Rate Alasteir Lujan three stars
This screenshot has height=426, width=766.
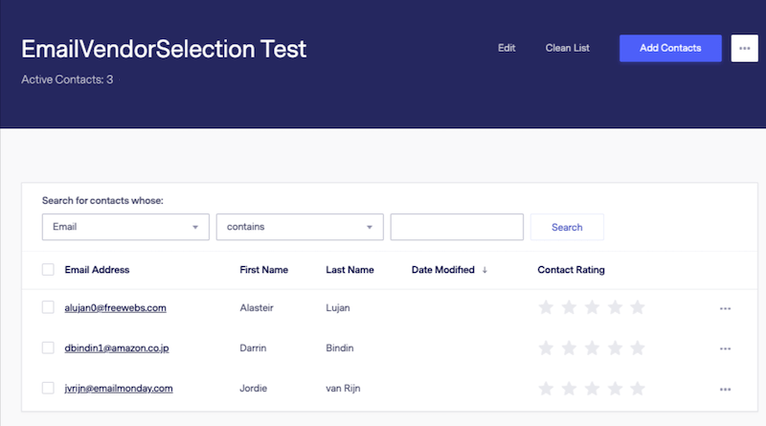tap(592, 307)
